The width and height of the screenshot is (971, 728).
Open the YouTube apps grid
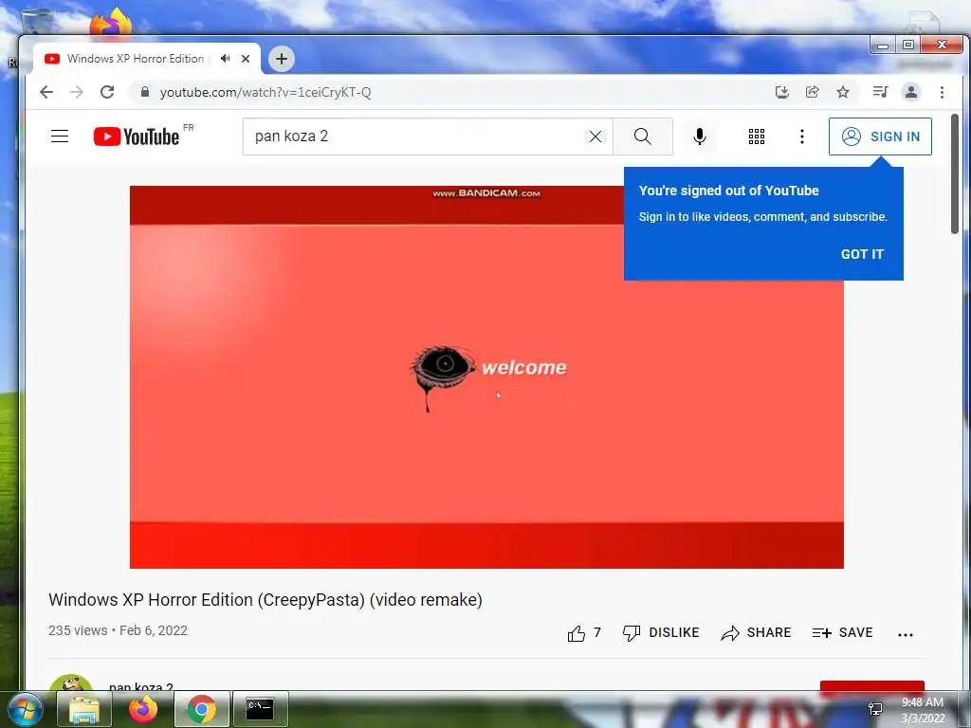point(757,136)
